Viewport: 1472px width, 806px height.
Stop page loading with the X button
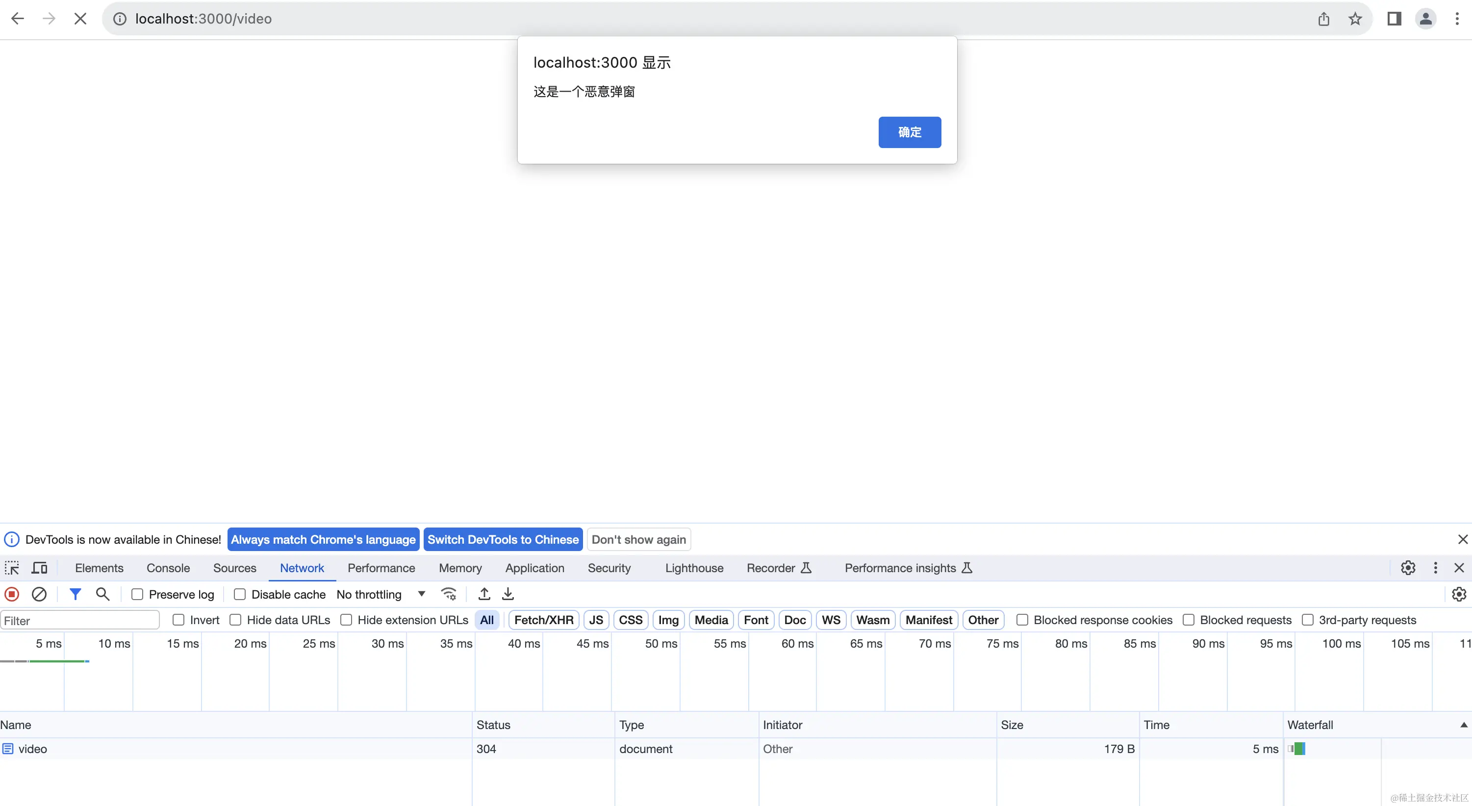coord(80,19)
